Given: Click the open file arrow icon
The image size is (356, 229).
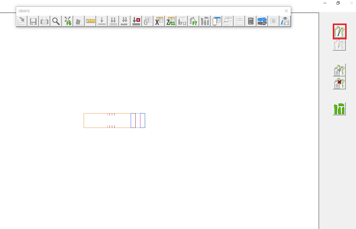Looking at the screenshot, I should click(x=22, y=21).
